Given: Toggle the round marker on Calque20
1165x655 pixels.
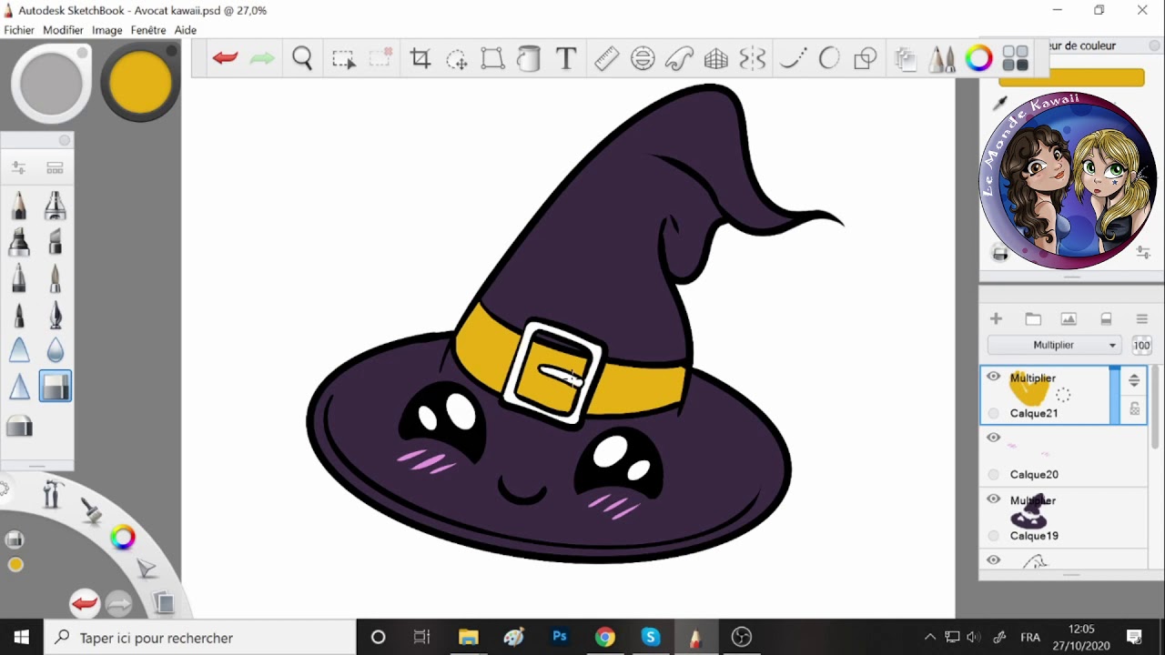Looking at the screenshot, I should (x=994, y=474).
